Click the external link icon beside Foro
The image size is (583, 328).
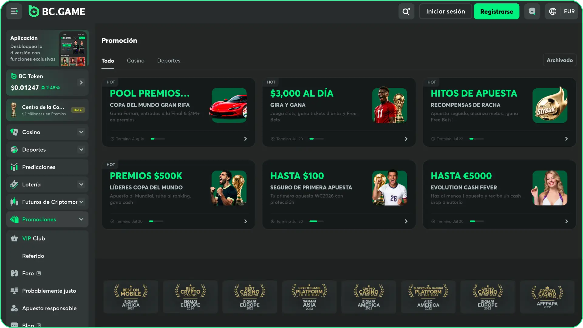pos(39,273)
